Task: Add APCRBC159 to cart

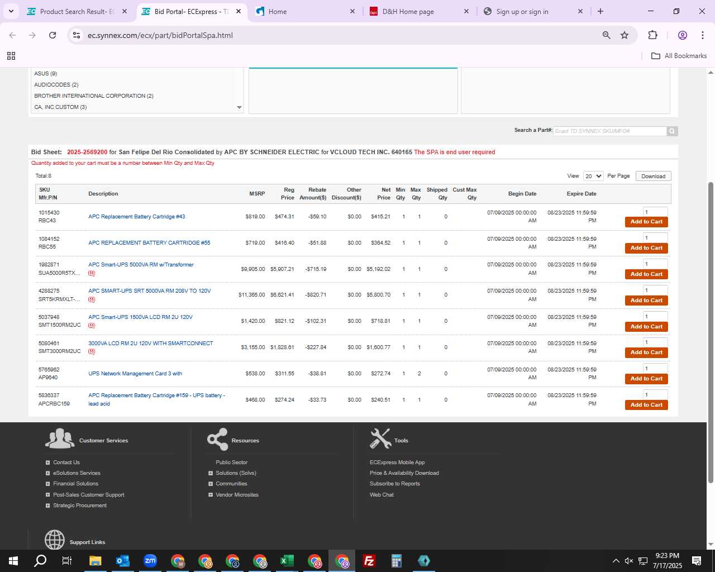Action: coord(646,405)
